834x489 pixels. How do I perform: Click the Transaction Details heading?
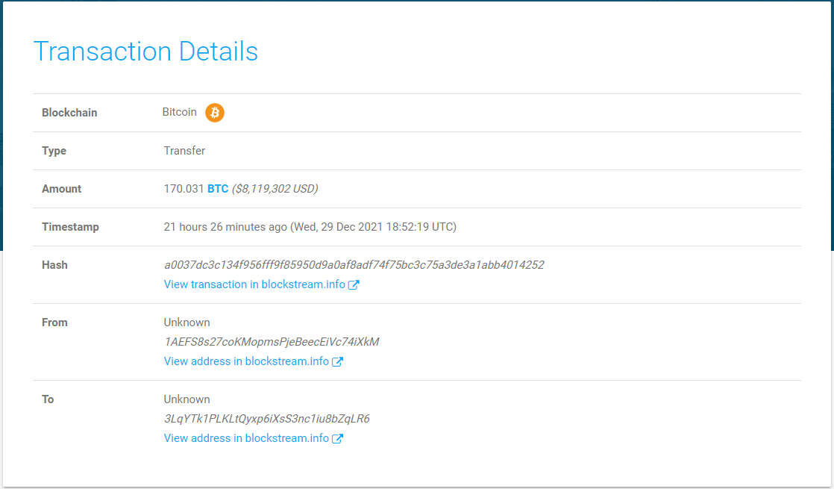(145, 52)
